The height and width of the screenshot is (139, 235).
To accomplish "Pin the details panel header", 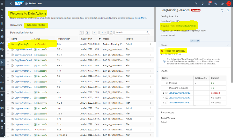I will pos(197,41).
